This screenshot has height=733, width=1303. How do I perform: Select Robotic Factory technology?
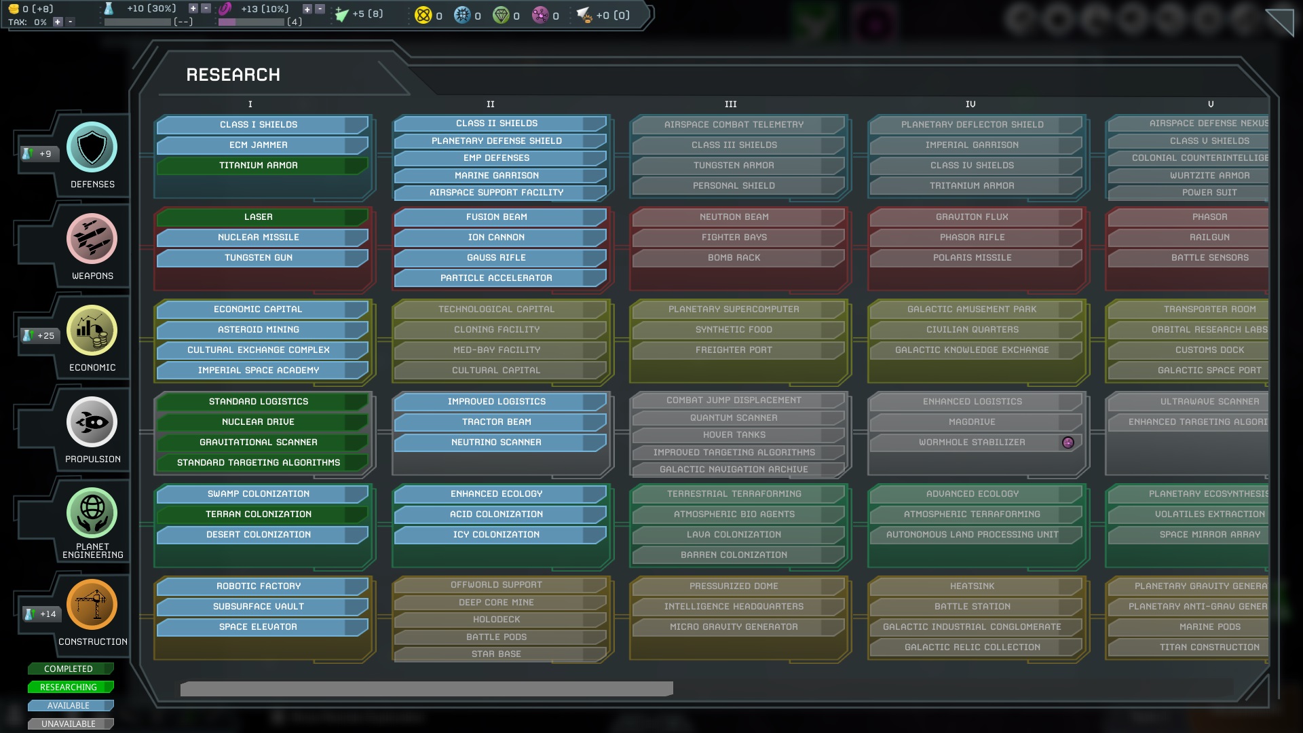[262, 586]
